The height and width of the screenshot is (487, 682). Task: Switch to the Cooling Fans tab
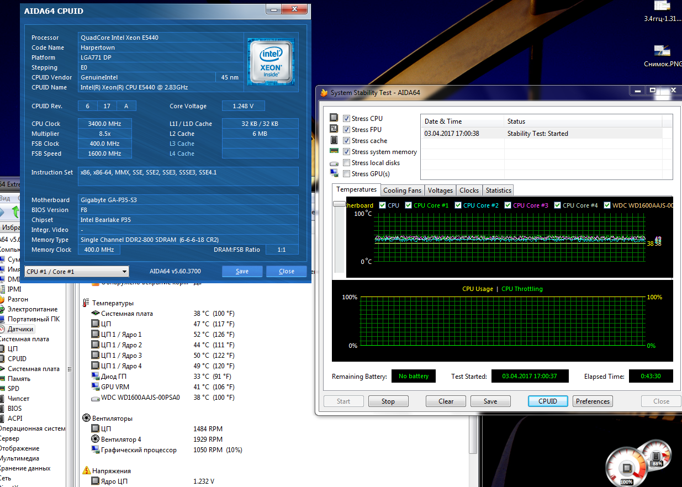(402, 190)
